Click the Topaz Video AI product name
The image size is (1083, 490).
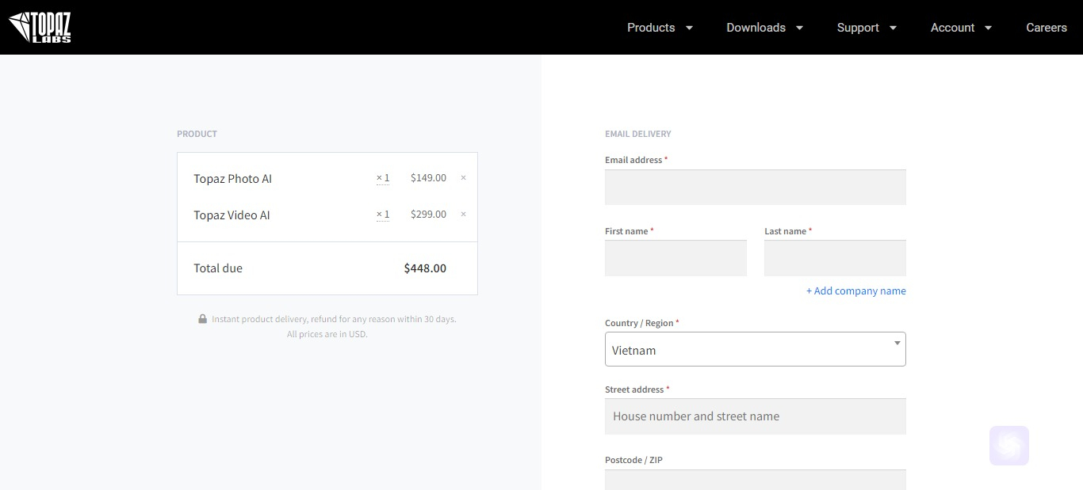232,215
